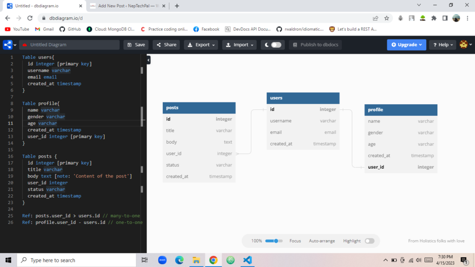Close the Add New Post tab
Image resolution: width=475 pixels, height=267 pixels.
tap(164, 6)
